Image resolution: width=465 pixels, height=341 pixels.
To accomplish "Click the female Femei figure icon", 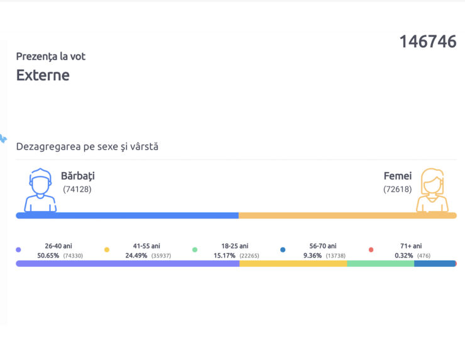I will pos(432,190).
